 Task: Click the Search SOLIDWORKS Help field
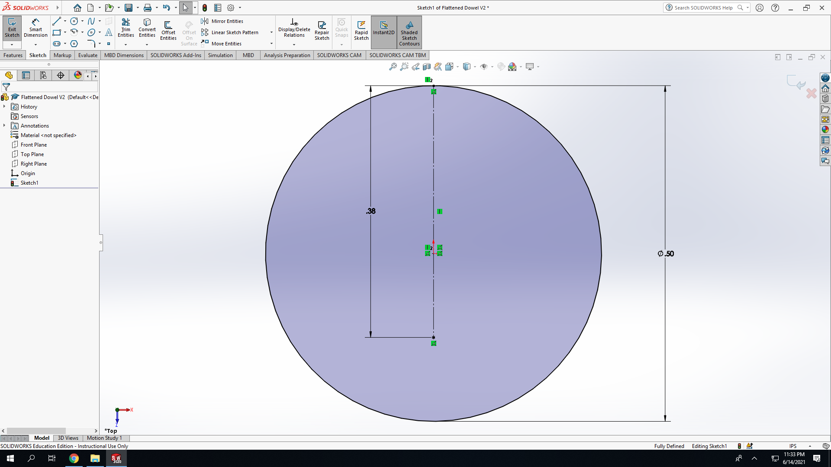703,8
